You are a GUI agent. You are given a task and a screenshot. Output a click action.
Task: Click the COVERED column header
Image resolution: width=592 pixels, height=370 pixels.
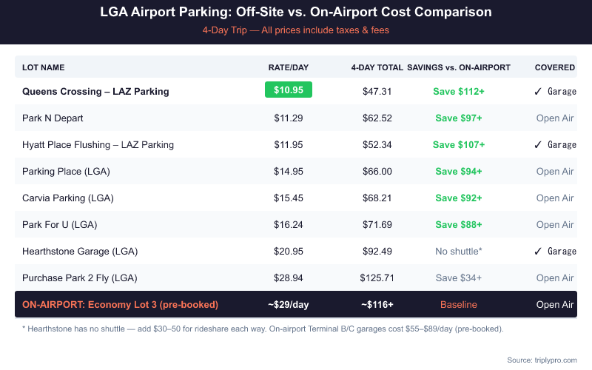click(555, 67)
